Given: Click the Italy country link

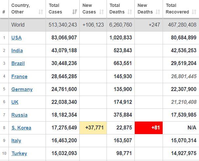Looking at the screenshot, I should click(x=16, y=141).
